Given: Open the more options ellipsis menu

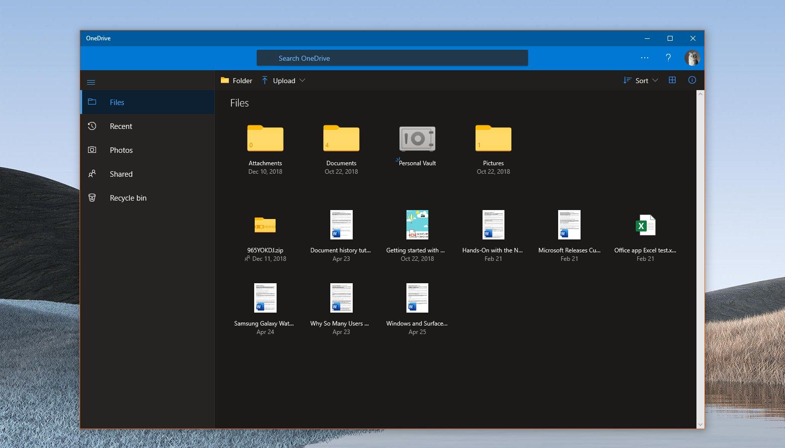Looking at the screenshot, I should [645, 58].
